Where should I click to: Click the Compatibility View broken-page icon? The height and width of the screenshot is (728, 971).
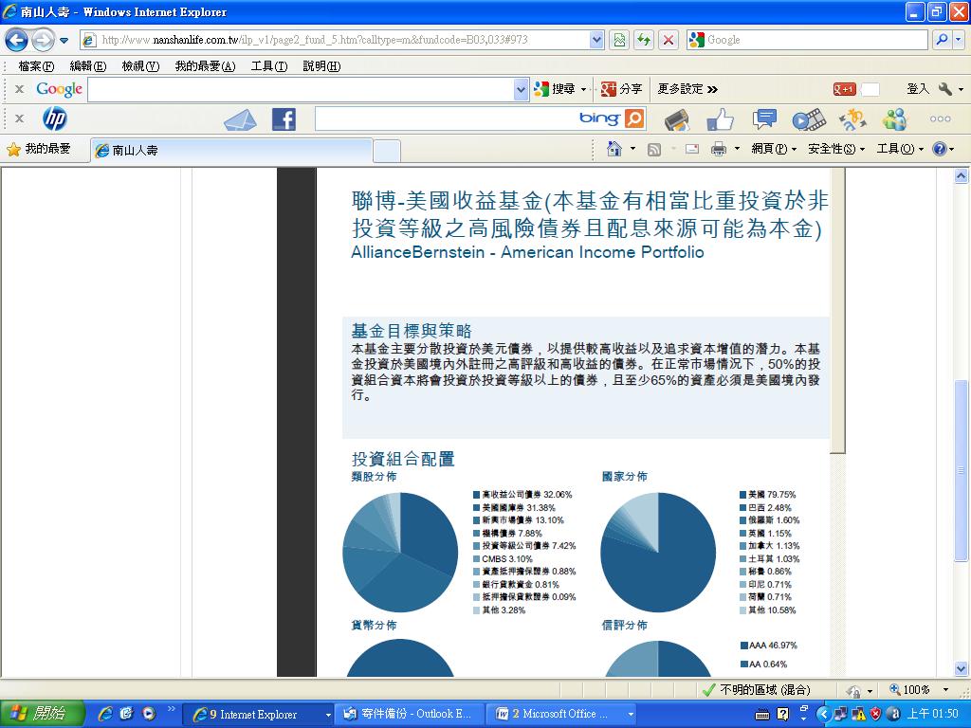[x=619, y=40]
